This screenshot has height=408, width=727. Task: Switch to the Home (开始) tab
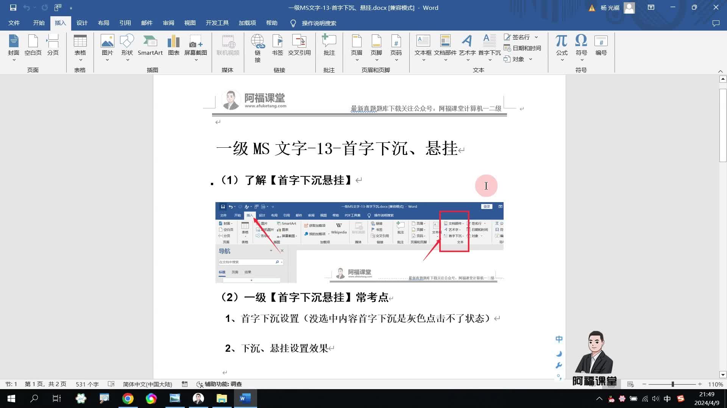click(39, 23)
